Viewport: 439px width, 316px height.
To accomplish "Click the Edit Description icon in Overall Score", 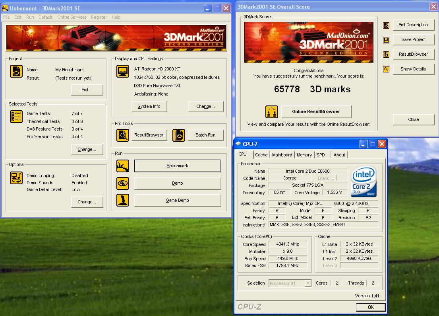I will tap(386, 25).
